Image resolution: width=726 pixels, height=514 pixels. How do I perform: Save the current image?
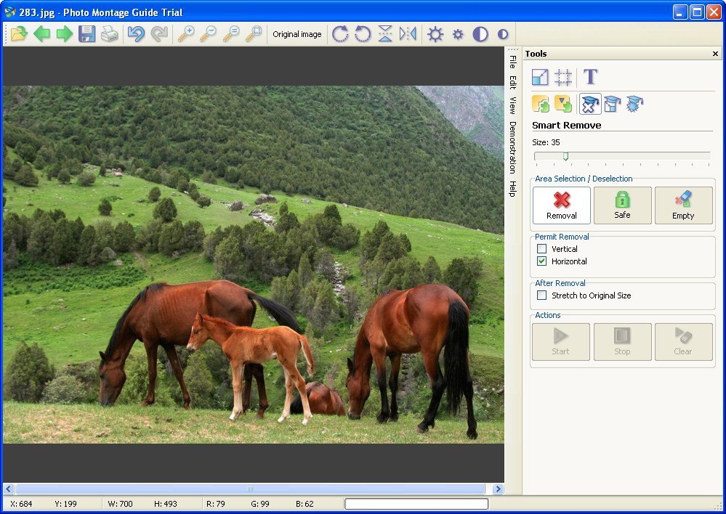pos(86,33)
